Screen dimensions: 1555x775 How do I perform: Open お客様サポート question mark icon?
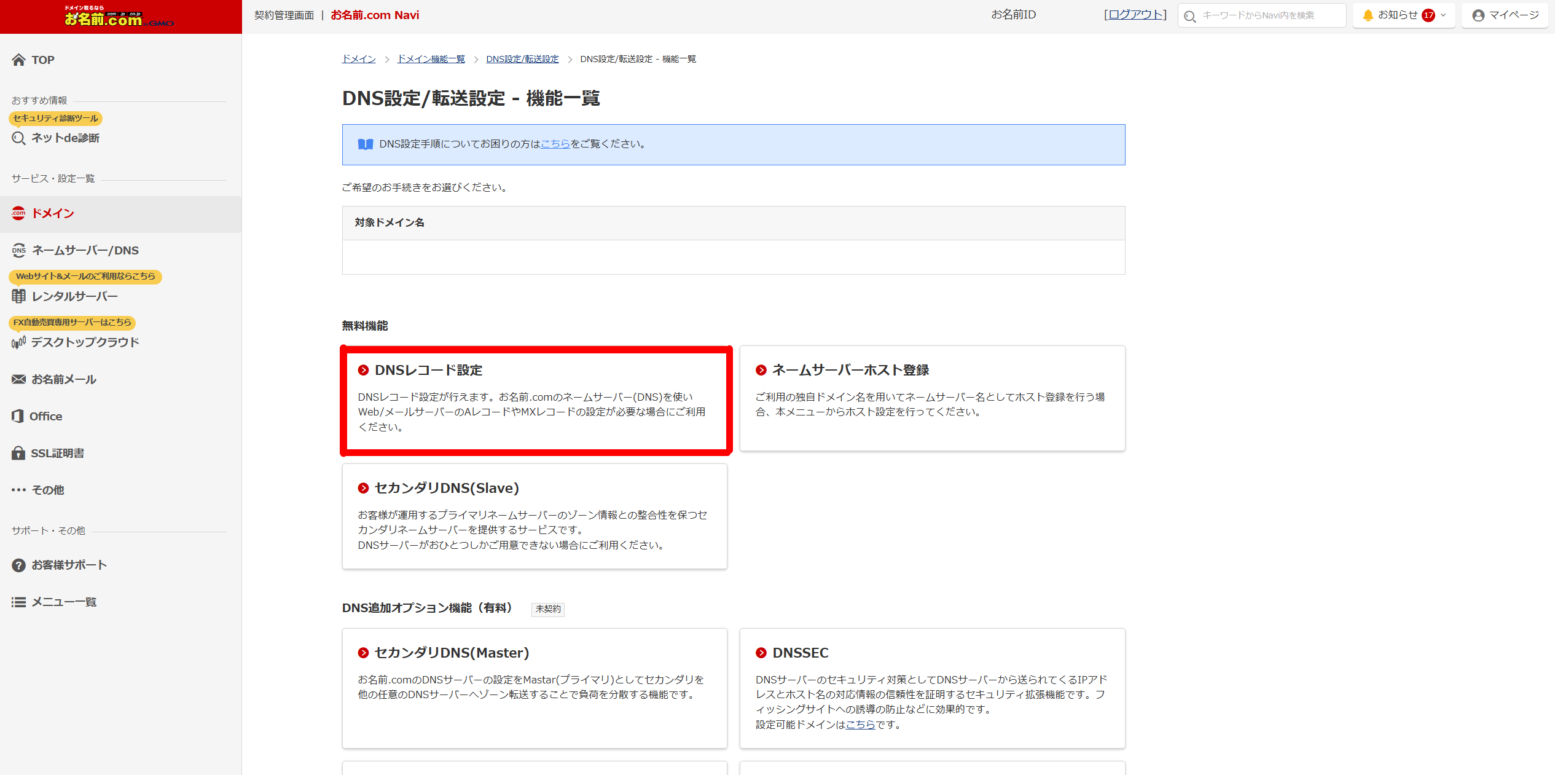[x=18, y=565]
